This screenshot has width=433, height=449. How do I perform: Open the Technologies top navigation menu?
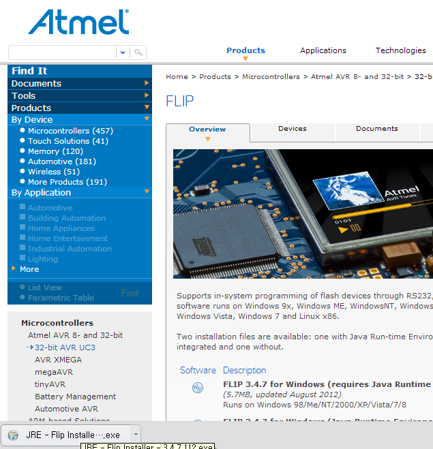pos(401,50)
